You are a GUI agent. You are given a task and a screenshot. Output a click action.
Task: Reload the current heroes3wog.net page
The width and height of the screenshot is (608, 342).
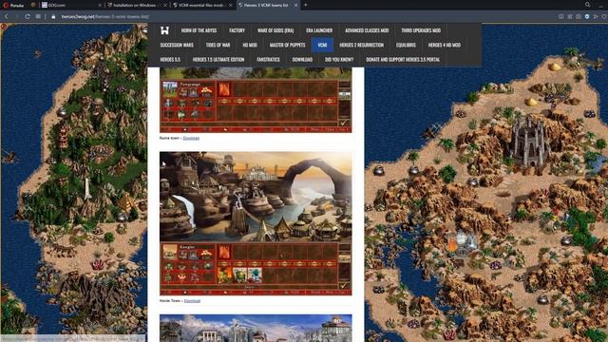(28, 17)
